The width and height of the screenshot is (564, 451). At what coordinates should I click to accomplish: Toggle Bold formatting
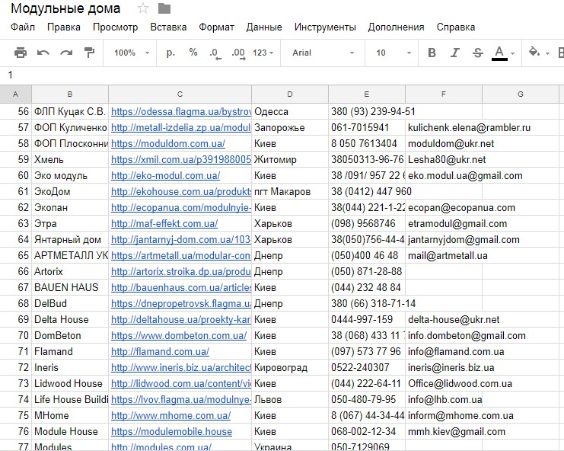tap(432, 53)
